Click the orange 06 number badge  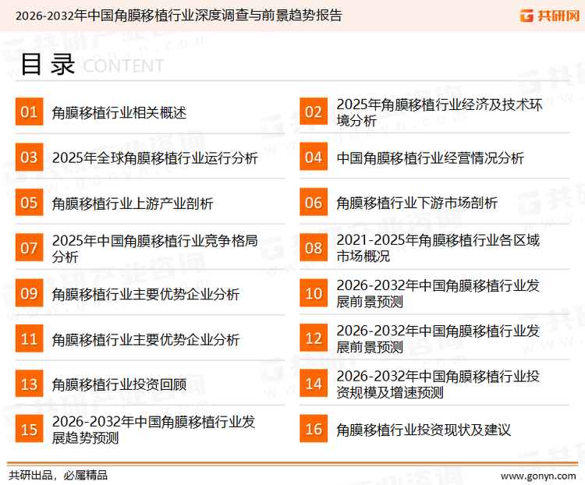click(x=314, y=203)
